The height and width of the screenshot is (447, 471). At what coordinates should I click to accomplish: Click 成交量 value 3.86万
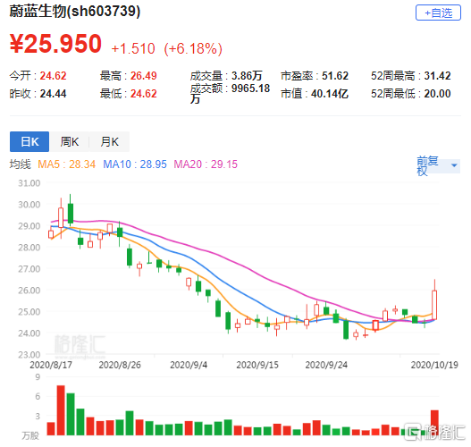tap(247, 76)
